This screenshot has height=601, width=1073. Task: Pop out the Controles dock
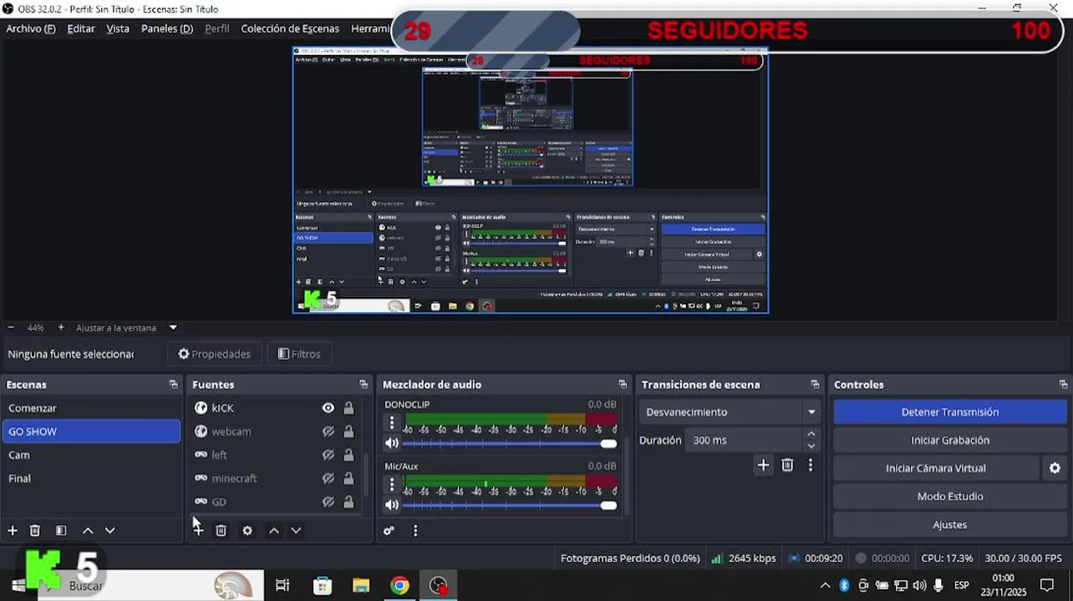point(1063,385)
